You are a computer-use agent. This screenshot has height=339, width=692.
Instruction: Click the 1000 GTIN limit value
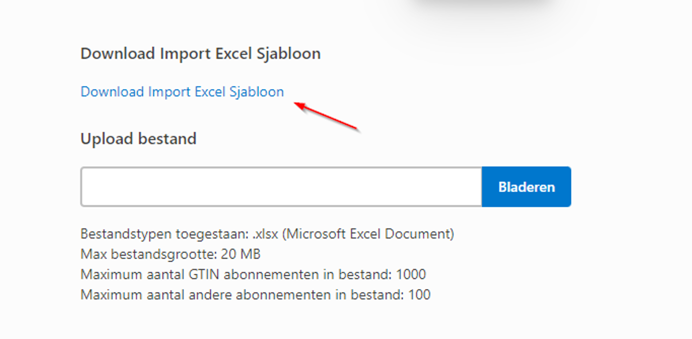(x=410, y=274)
